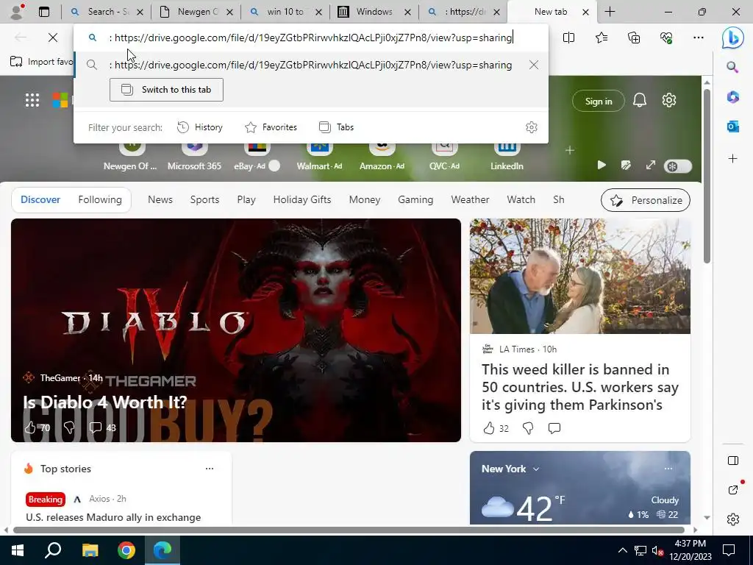Play the background video
This screenshot has width=753, height=565.
point(602,166)
